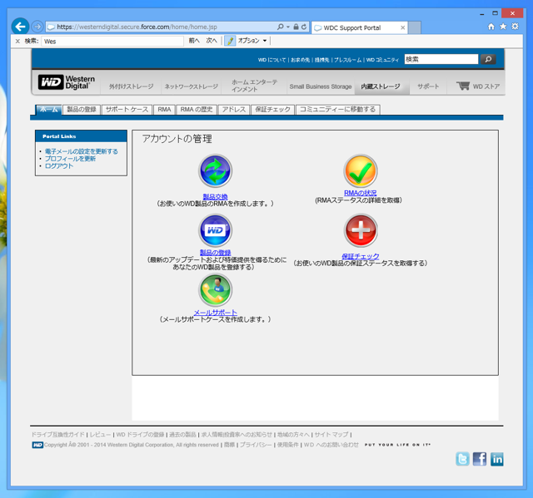The image size is (533, 498).
Task: Select the 製品の登録 tab
Action: (x=82, y=109)
